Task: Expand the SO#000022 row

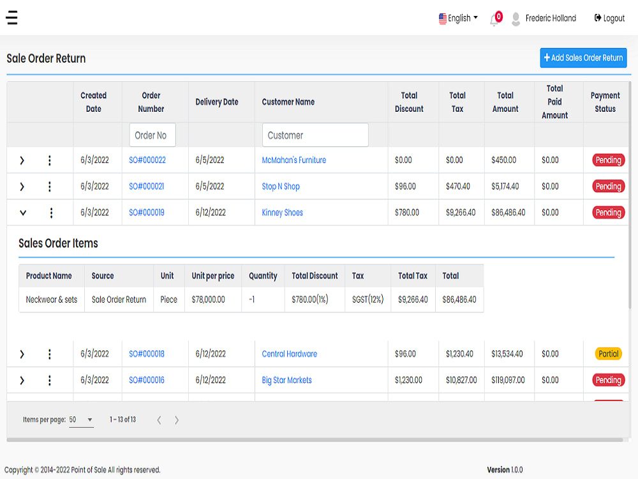Action: click(22, 160)
